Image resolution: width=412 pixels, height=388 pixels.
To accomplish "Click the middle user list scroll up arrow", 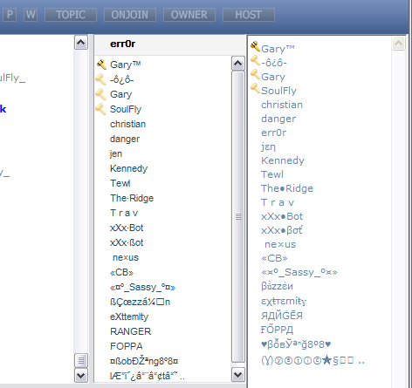I will tap(238, 63).
